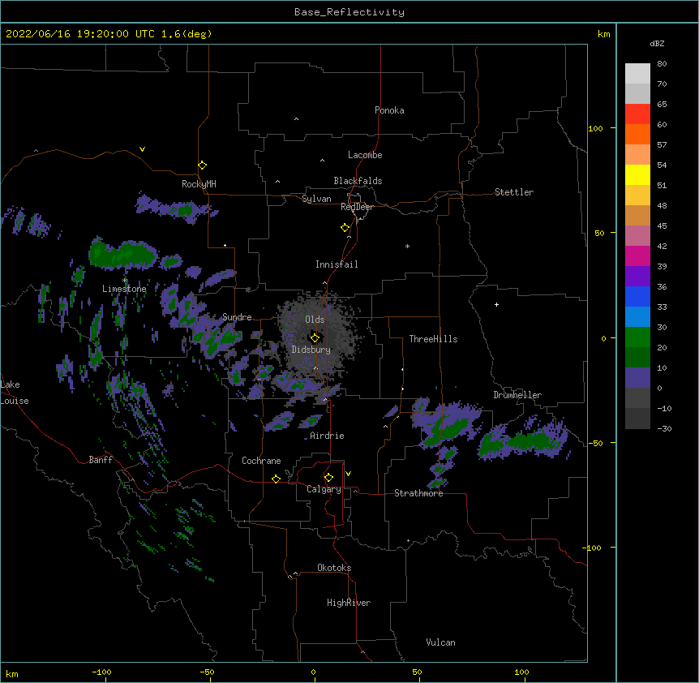Click the Limestone label
This screenshot has height=683, width=699.
(x=124, y=289)
